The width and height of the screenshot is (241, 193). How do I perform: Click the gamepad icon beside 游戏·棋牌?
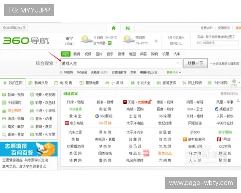(x=4, y=119)
